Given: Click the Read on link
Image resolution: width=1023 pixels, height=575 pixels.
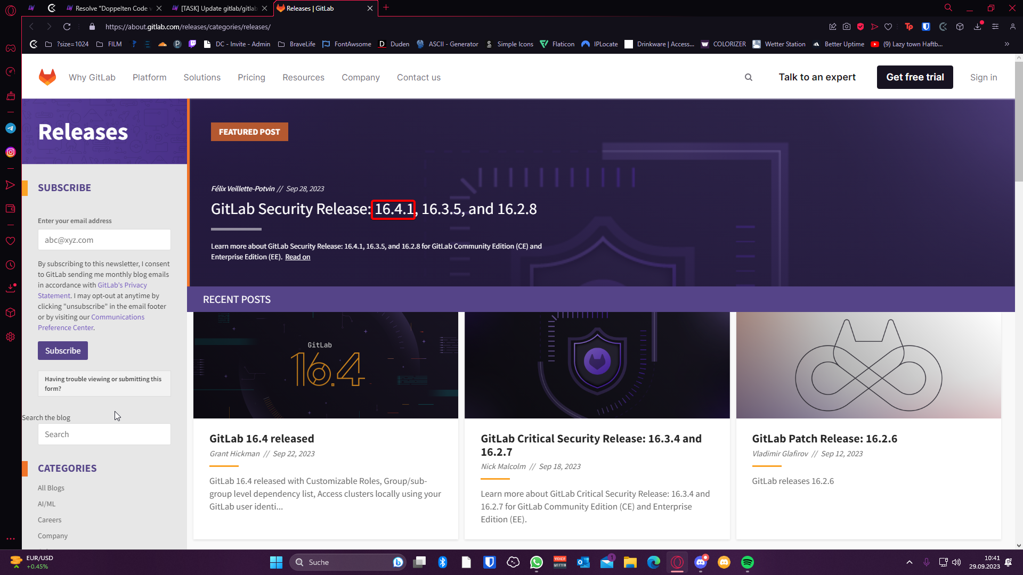Looking at the screenshot, I should click(x=297, y=257).
